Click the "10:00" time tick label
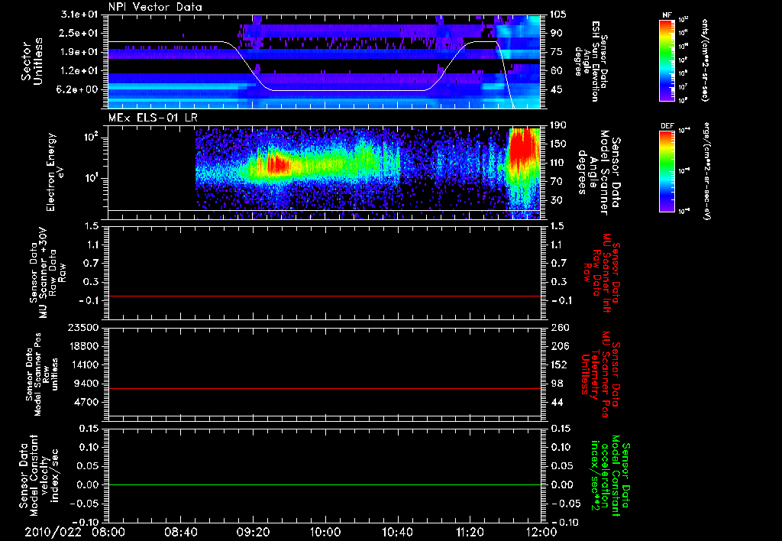 [x=325, y=532]
